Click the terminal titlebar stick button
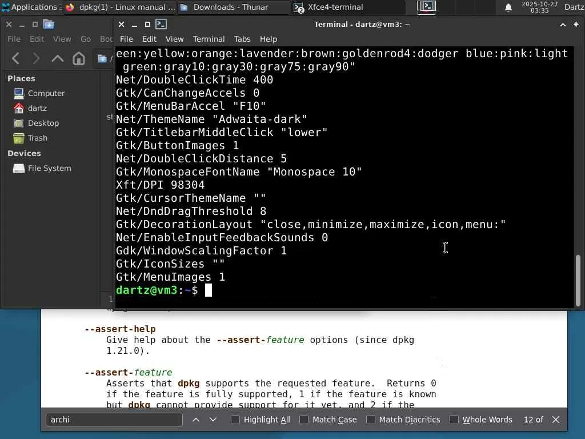Viewport: 585px width, 439px height. coord(576,25)
